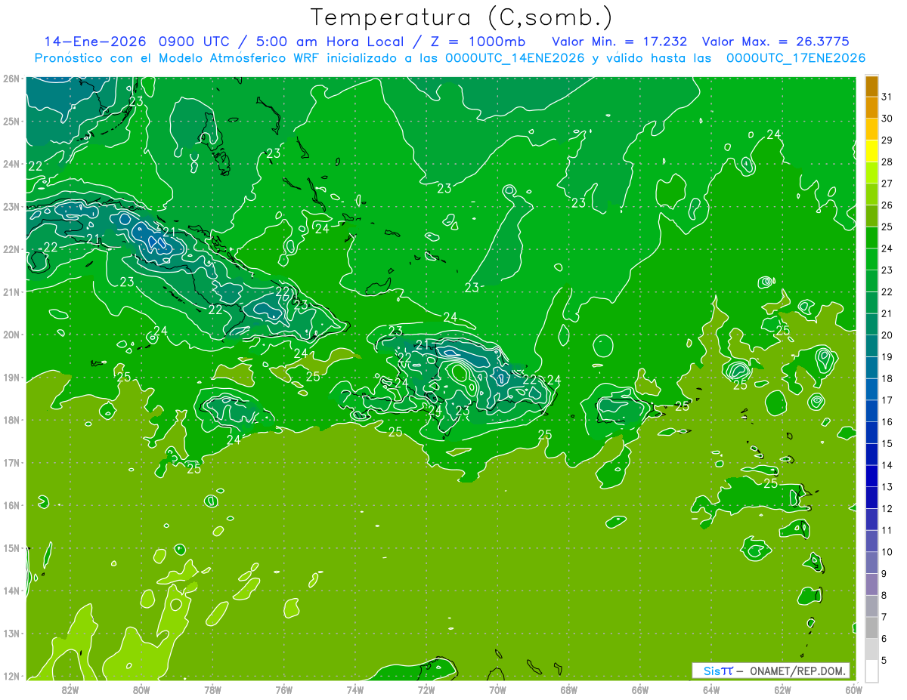907x700 pixels.
Task: Click the '14N' latitude axis label
Action: tap(11, 591)
